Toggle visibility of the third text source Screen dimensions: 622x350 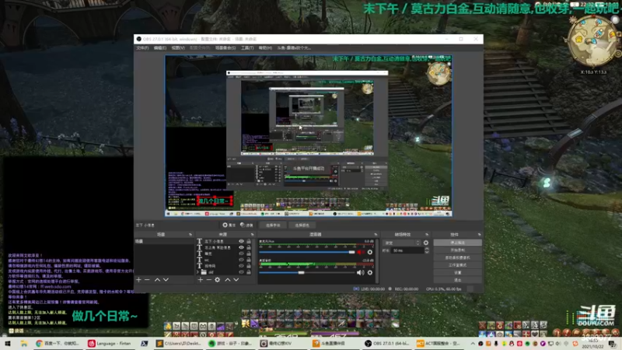[241, 254]
